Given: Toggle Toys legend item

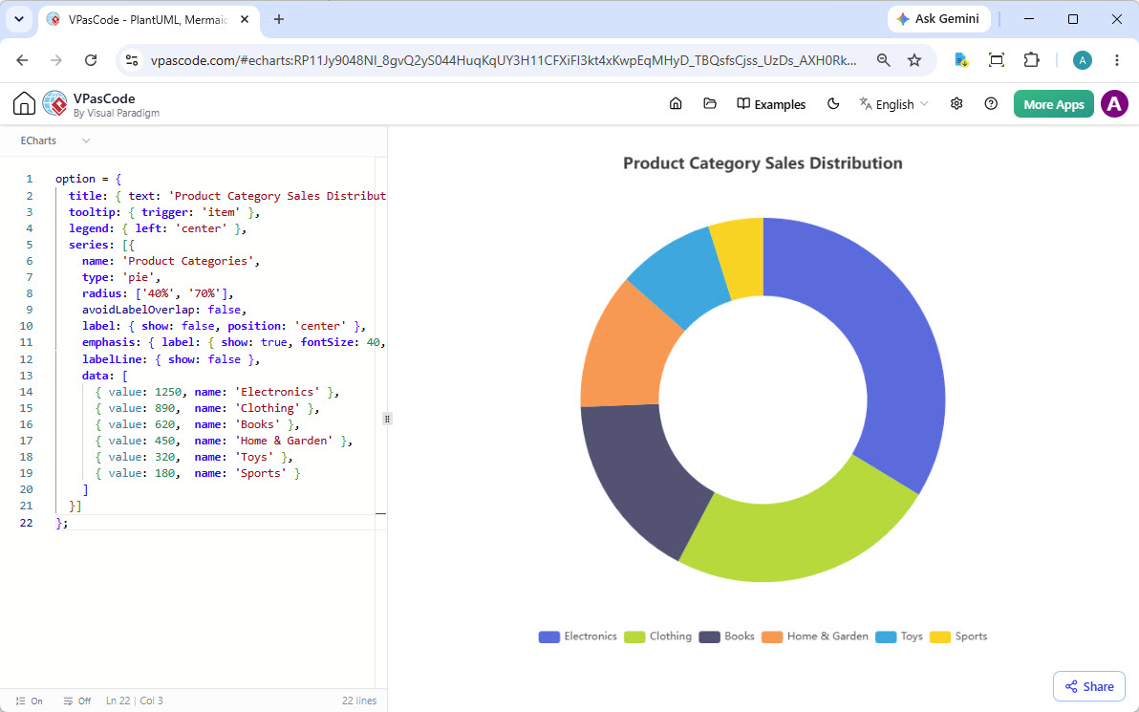Looking at the screenshot, I should 898,636.
